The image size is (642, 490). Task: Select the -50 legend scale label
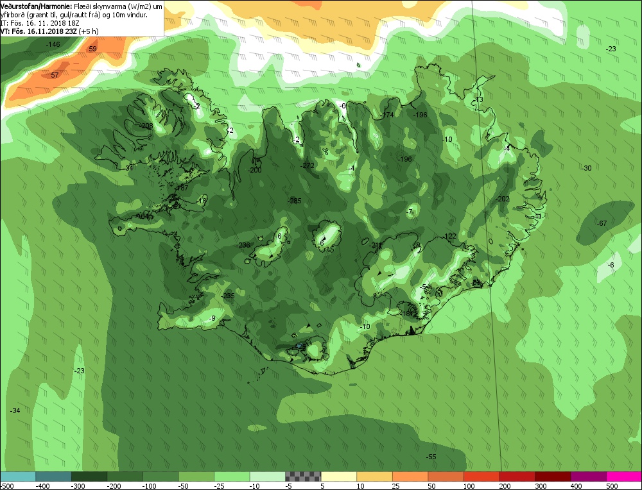tap(184, 486)
